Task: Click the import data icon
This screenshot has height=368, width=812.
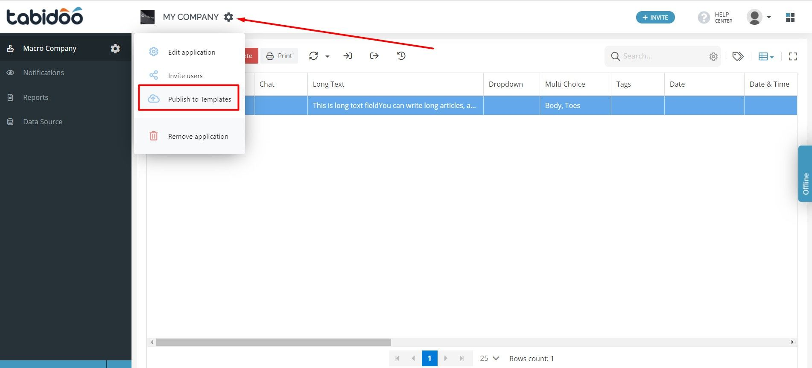Action: [x=348, y=56]
